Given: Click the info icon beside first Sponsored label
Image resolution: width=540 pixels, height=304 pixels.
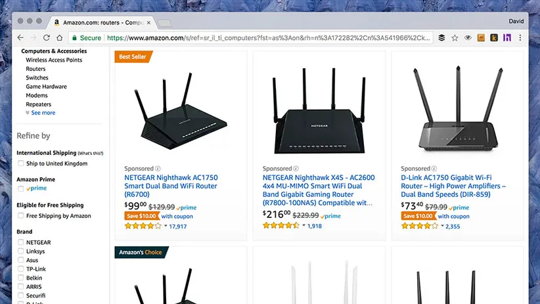Looking at the screenshot, I should click(158, 169).
